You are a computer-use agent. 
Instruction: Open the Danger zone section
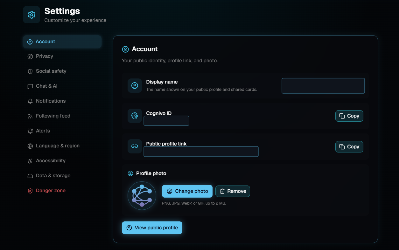(x=62, y=191)
